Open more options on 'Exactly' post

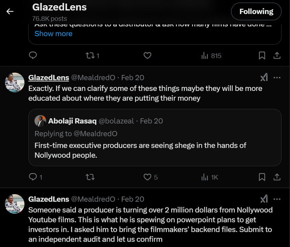pyautogui.click(x=277, y=77)
